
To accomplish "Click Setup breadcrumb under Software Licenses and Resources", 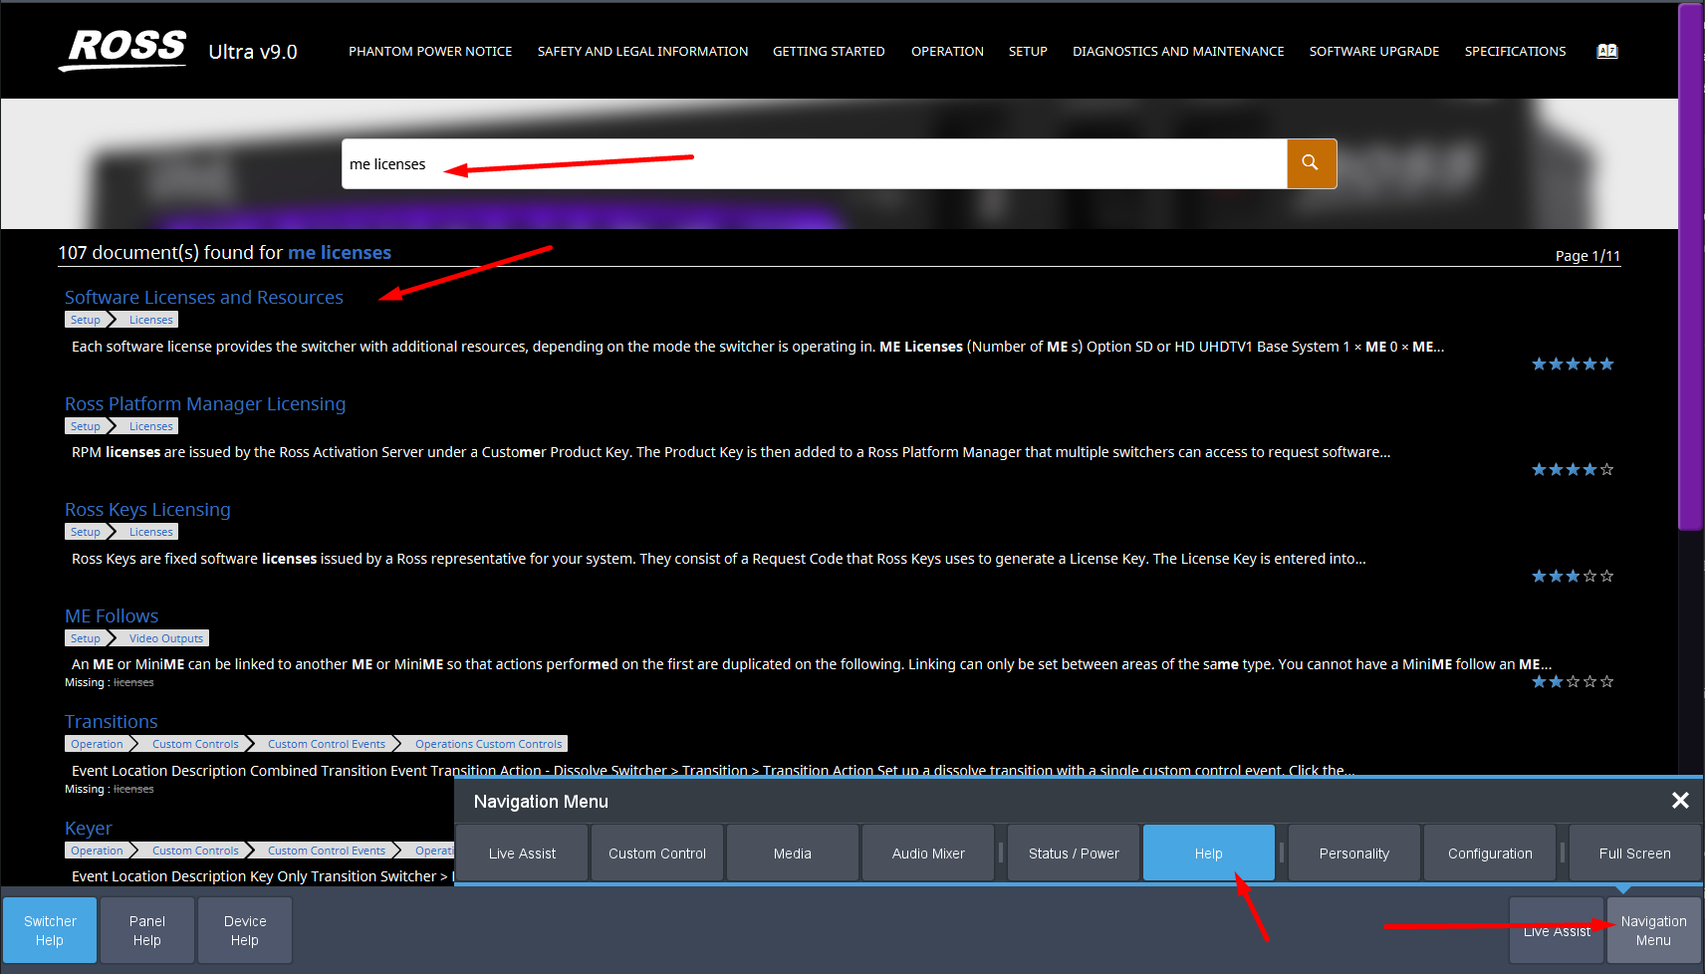I will 86,320.
